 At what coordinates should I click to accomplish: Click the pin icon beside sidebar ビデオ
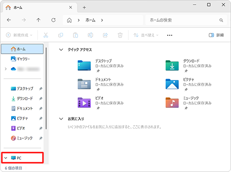pos(41,128)
